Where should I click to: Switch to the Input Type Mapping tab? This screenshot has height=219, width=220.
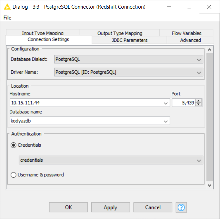point(43,33)
